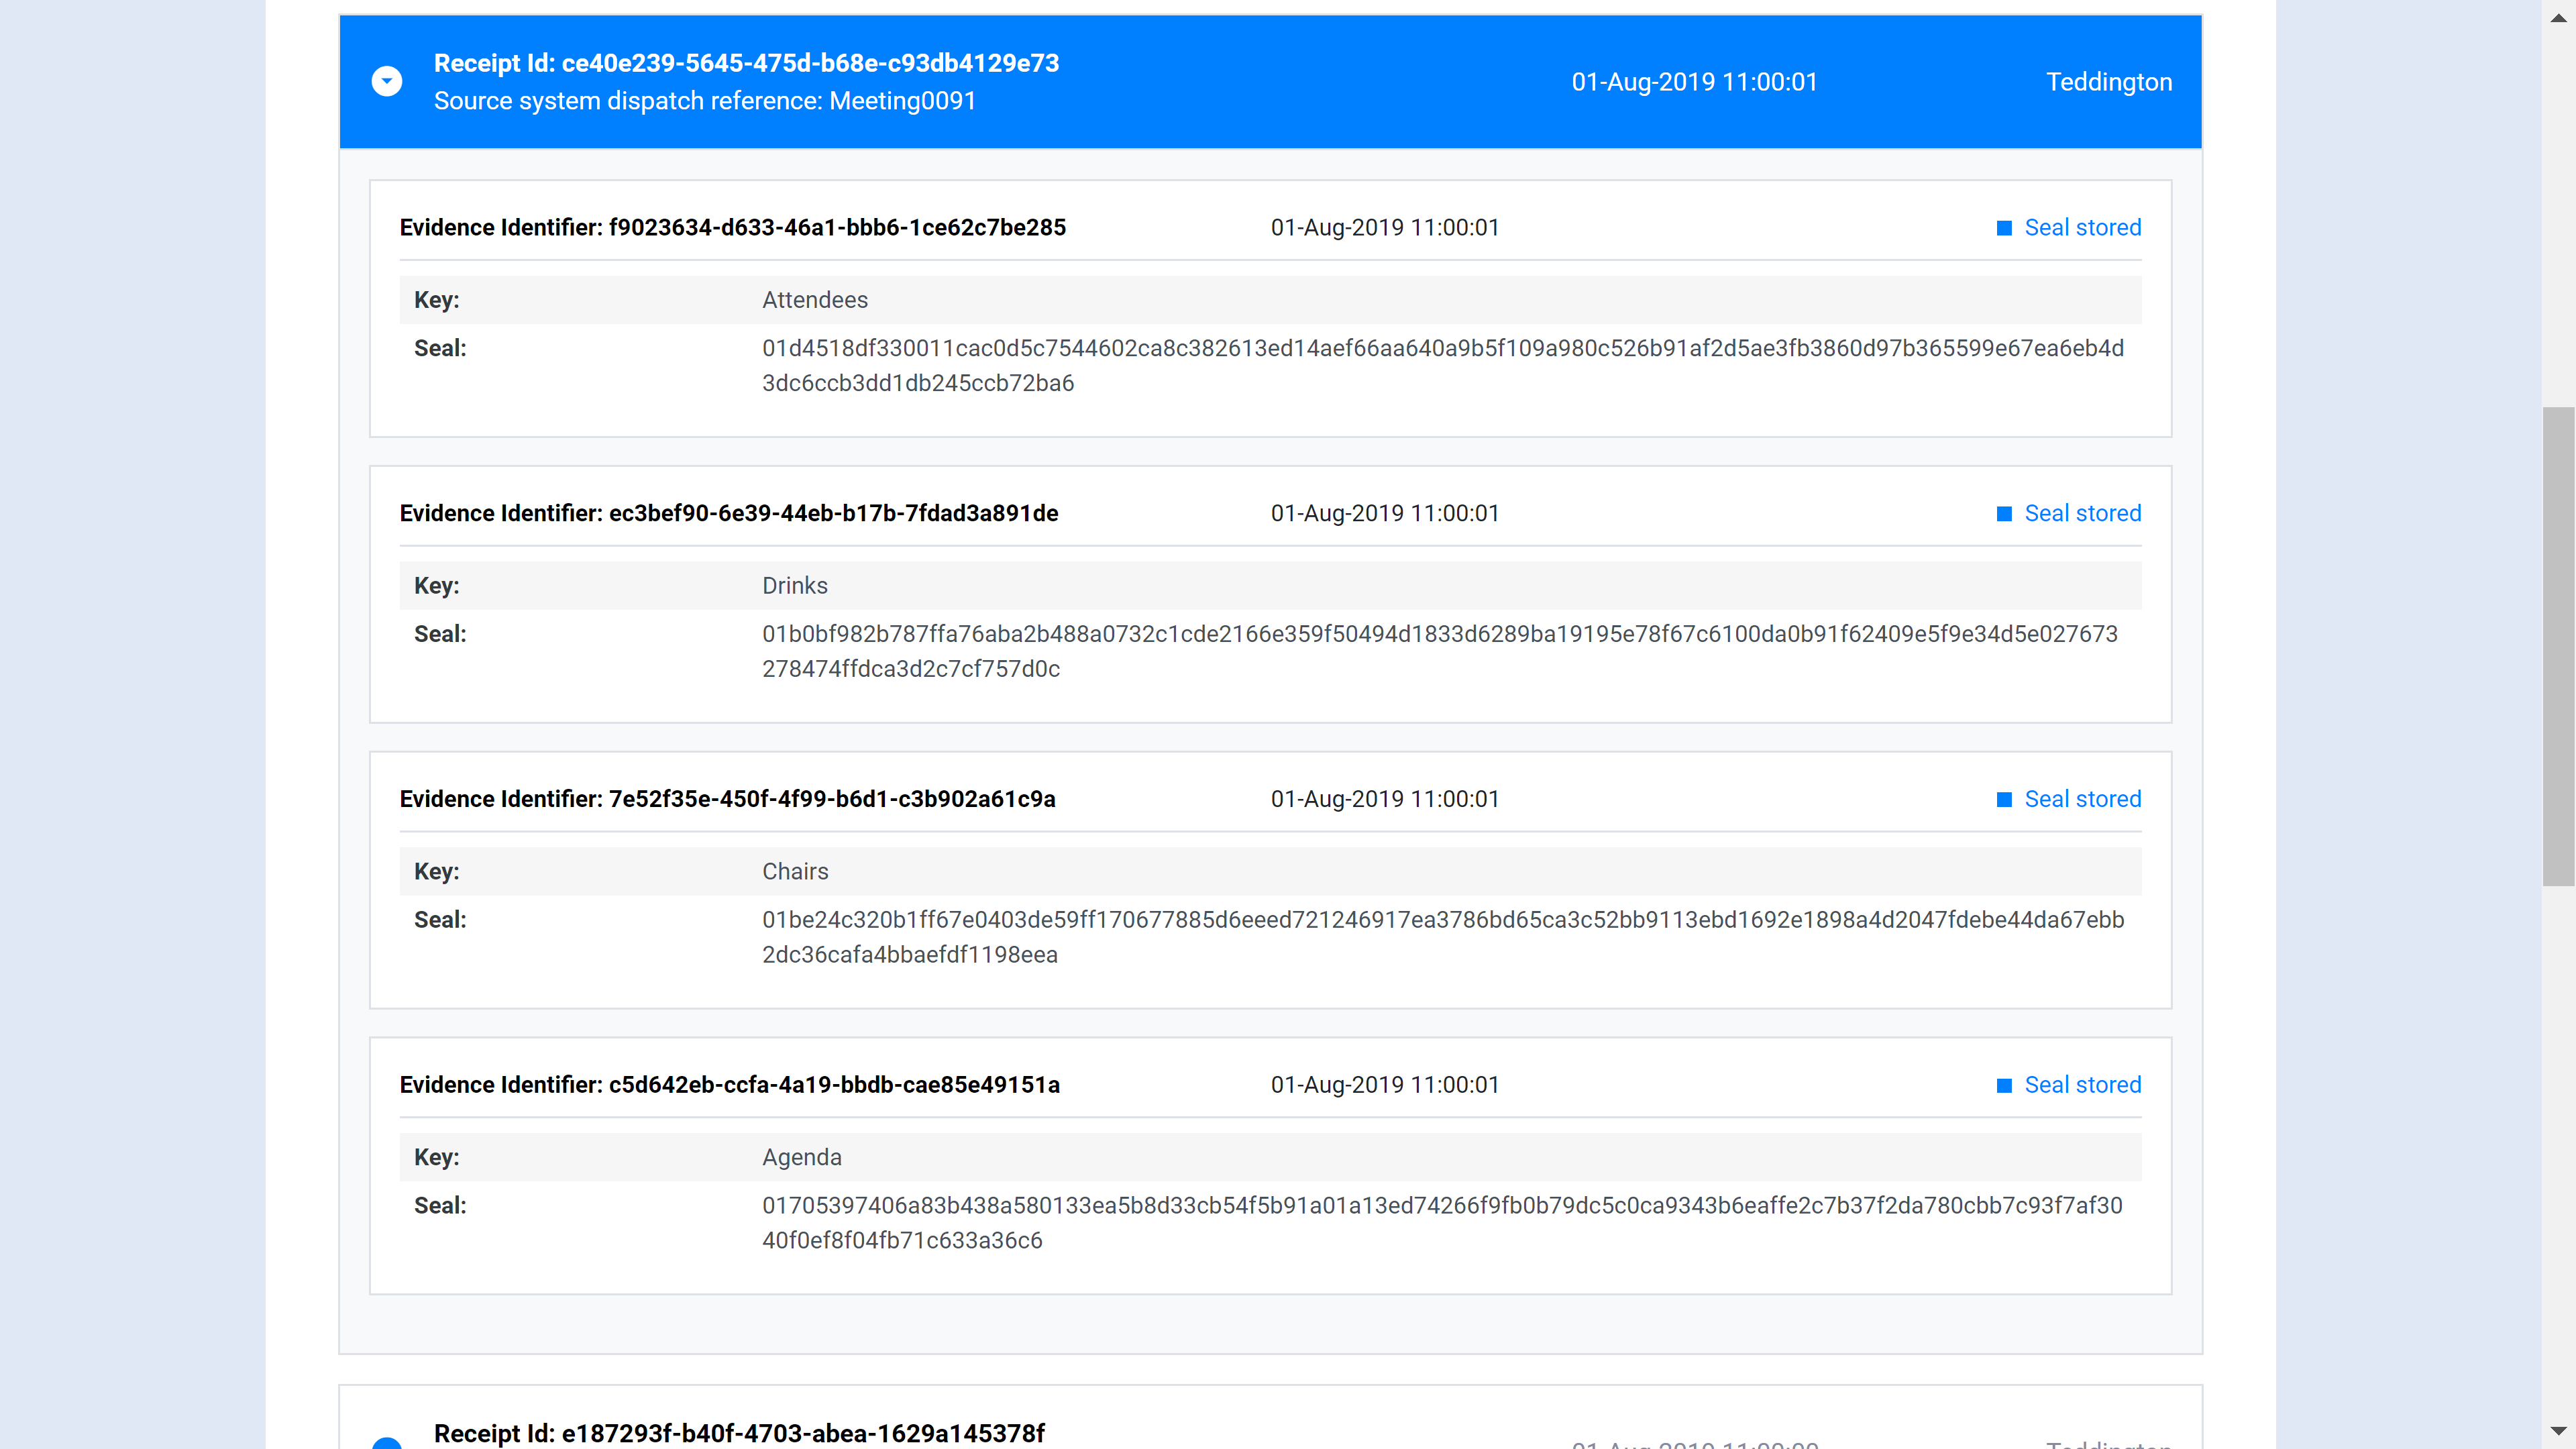Image resolution: width=2576 pixels, height=1449 pixels.
Task: Click the Chairs seal hash starting 01be24c320
Action: (x=1442, y=938)
